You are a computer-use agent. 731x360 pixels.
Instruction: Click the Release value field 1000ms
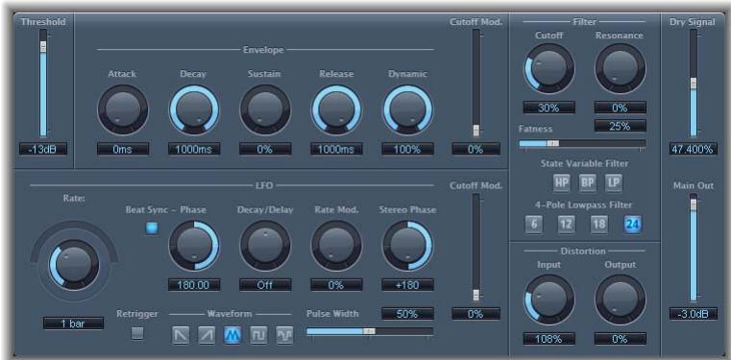click(x=336, y=149)
